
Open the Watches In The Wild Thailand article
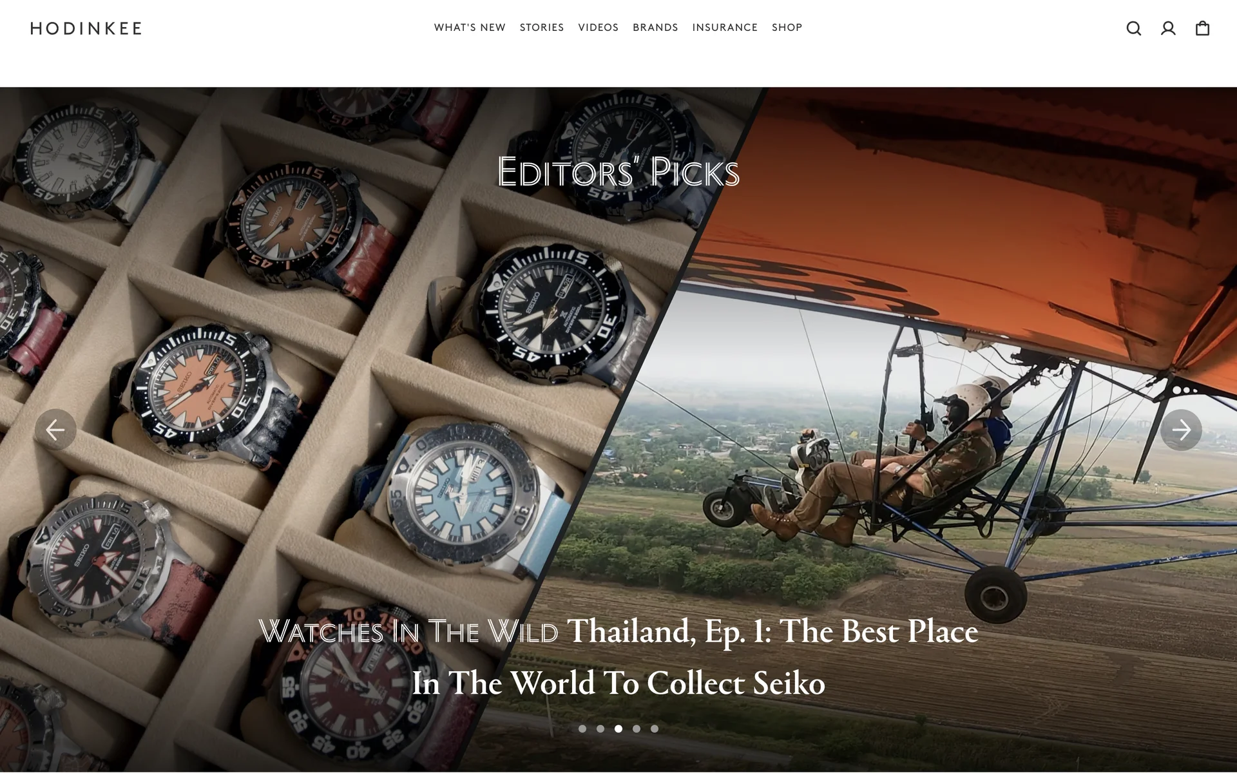coord(618,657)
